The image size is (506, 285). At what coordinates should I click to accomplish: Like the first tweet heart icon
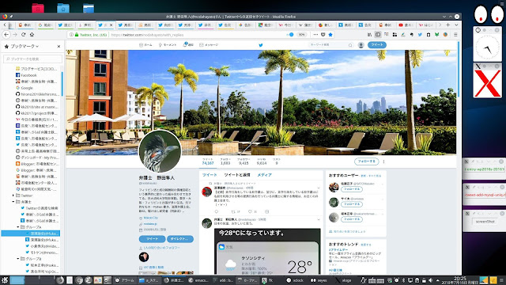pyautogui.click(x=250, y=211)
